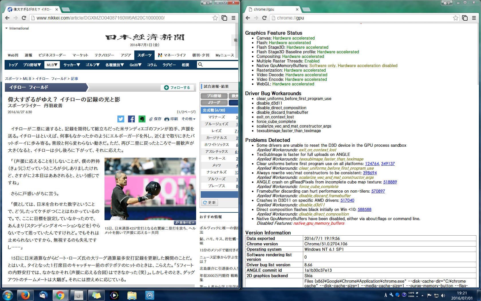This screenshot has width=481, height=301.
Task: Click 相撲 nav item
Action: pos(186,65)
